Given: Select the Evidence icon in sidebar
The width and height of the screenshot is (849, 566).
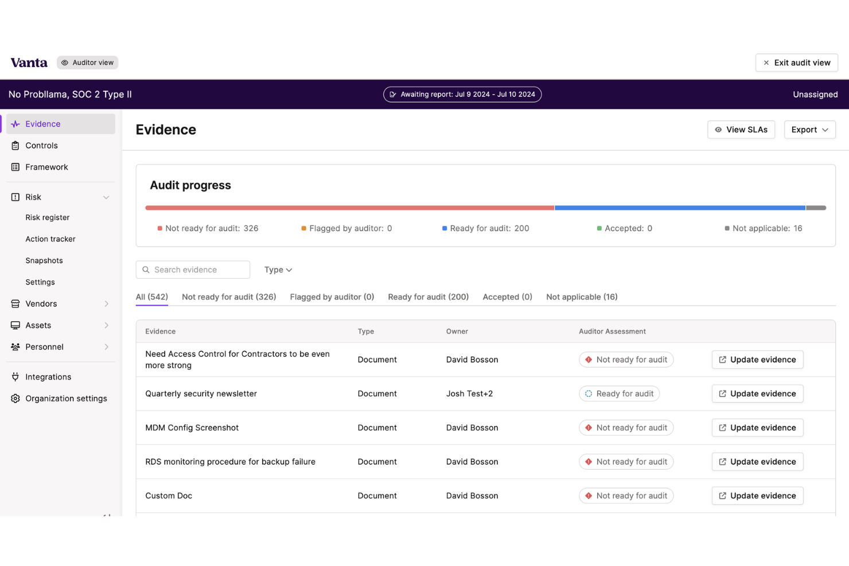Looking at the screenshot, I should (15, 123).
